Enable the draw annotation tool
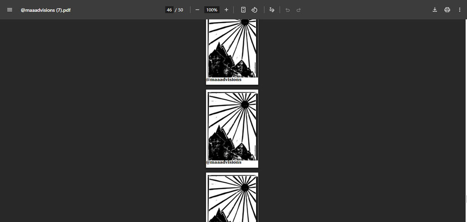Image resolution: width=467 pixels, height=222 pixels. tap(272, 10)
